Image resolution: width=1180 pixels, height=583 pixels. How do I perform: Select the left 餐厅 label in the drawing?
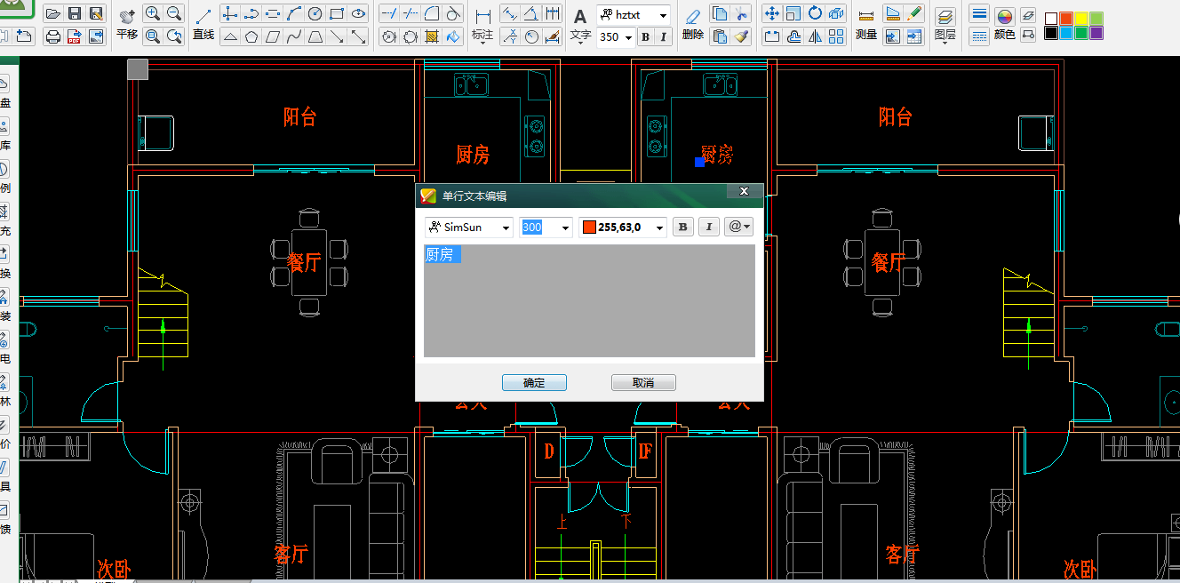(304, 261)
